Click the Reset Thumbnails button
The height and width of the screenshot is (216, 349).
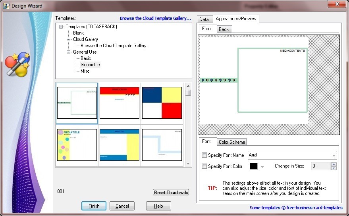point(171,193)
